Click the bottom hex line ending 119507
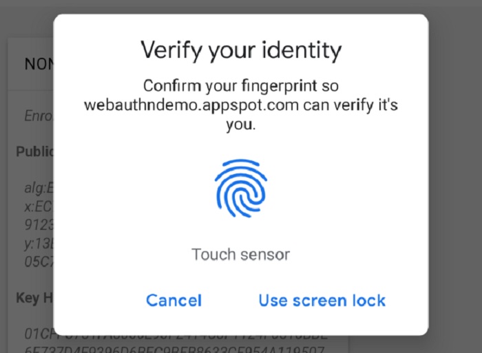 174,350
